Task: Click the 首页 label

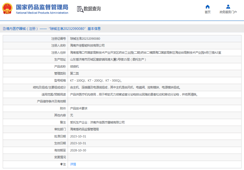Action: [207, 12]
